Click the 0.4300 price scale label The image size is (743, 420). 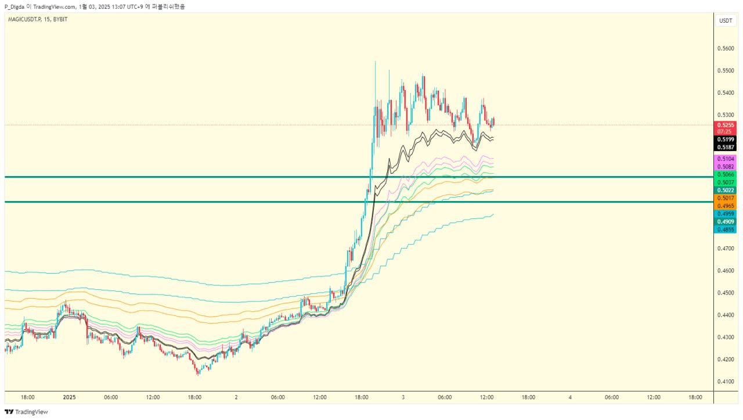coord(726,338)
